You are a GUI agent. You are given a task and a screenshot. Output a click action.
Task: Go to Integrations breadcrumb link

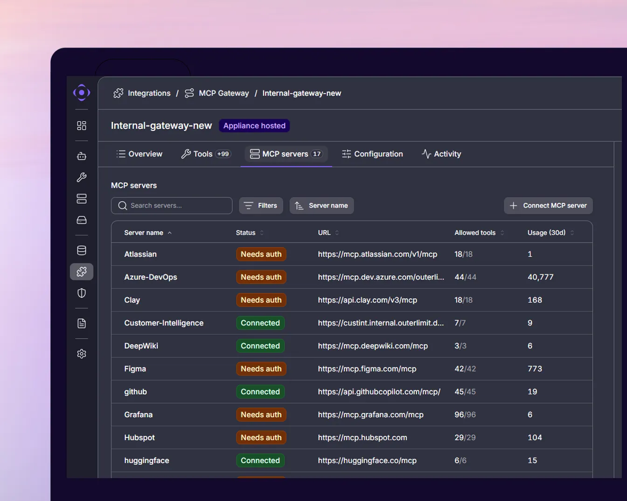point(149,93)
